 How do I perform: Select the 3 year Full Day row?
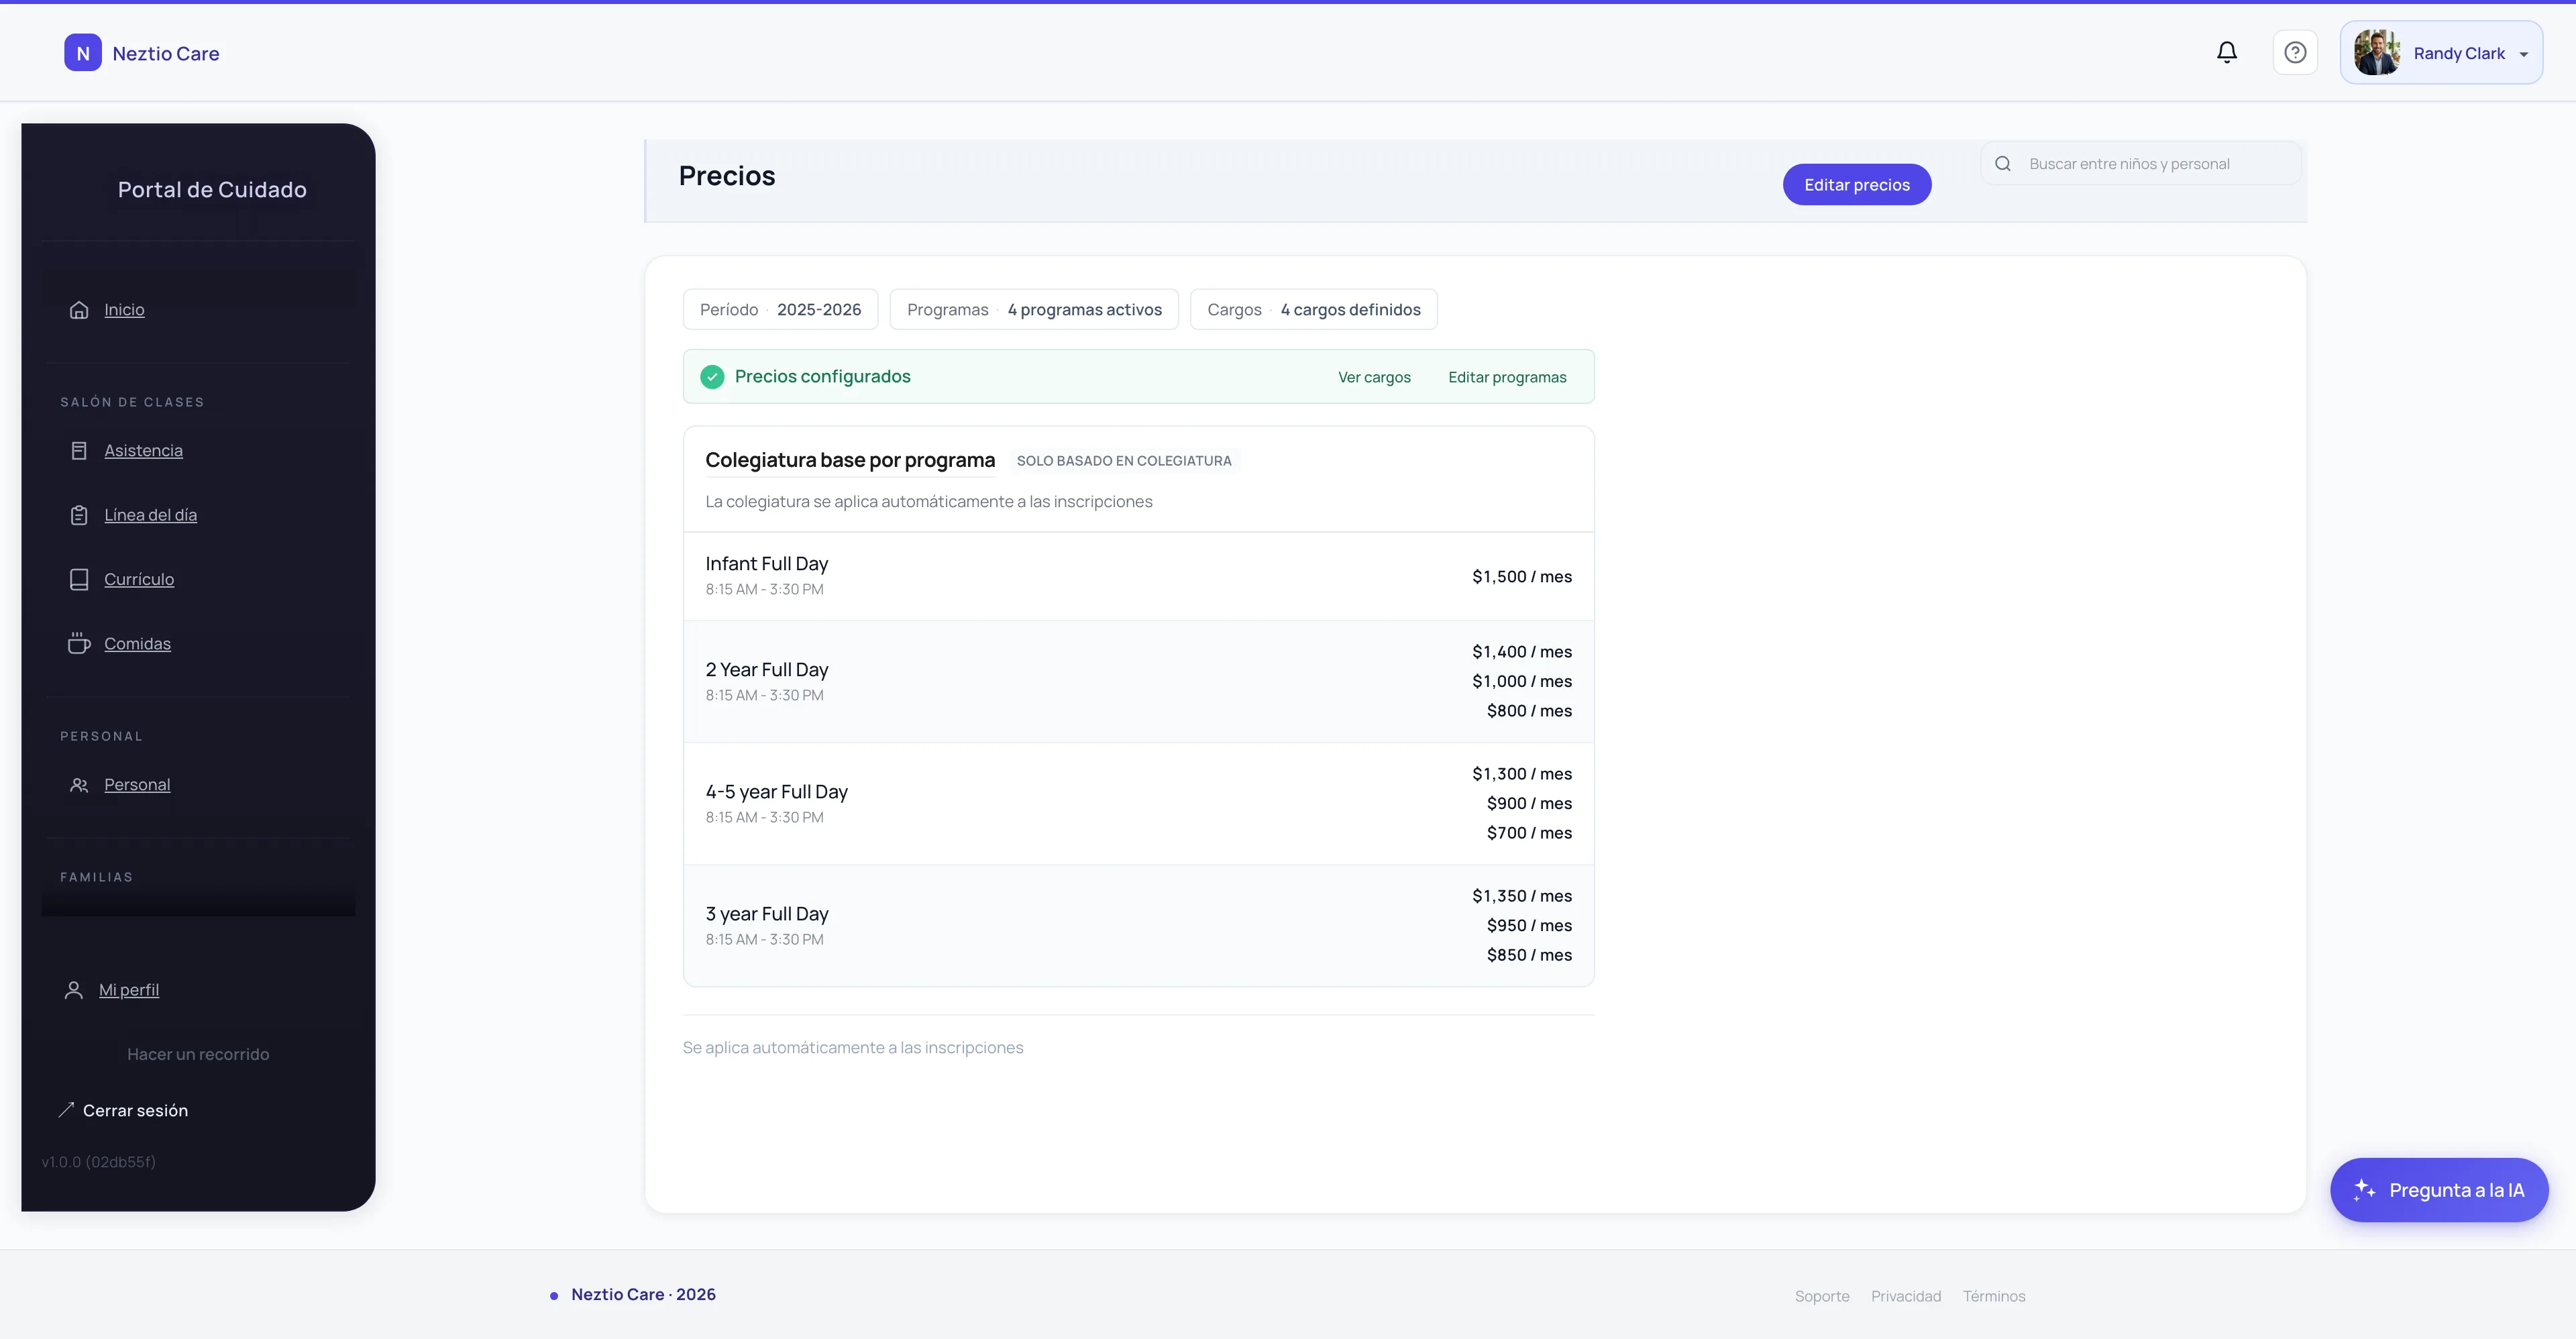coord(1138,925)
